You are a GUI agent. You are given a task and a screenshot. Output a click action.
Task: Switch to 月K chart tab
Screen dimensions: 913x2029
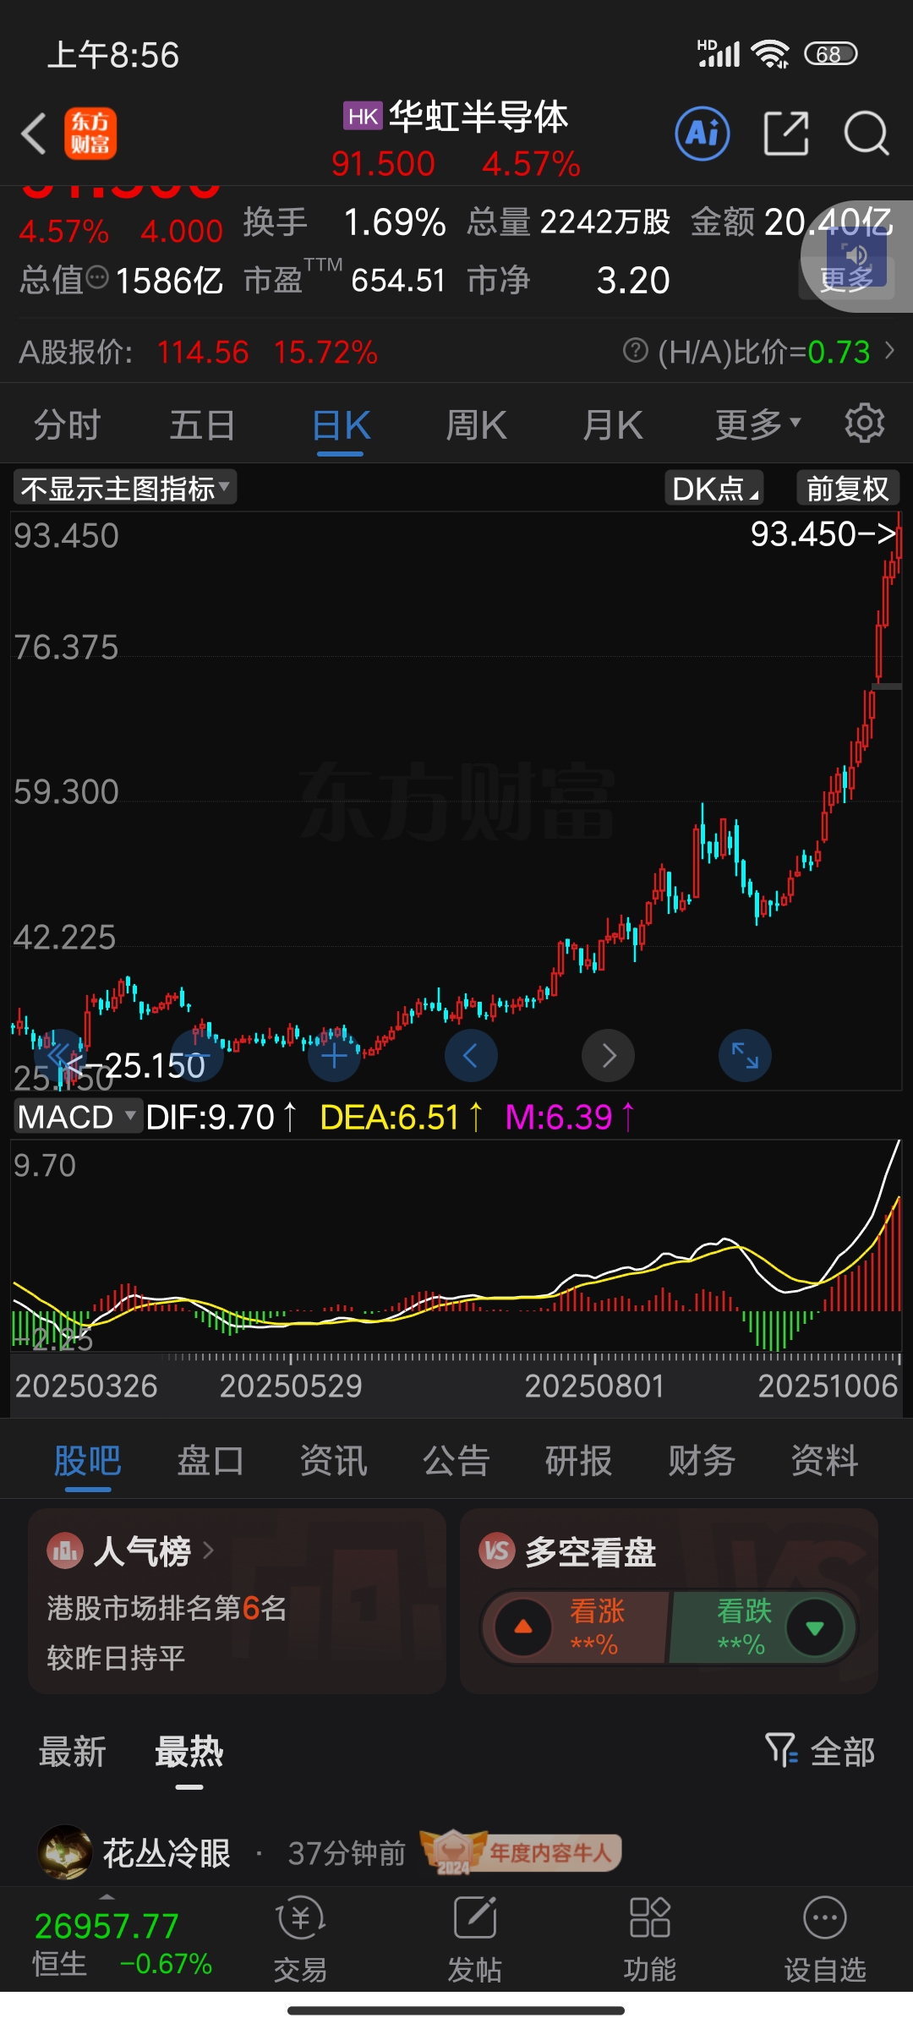click(613, 424)
